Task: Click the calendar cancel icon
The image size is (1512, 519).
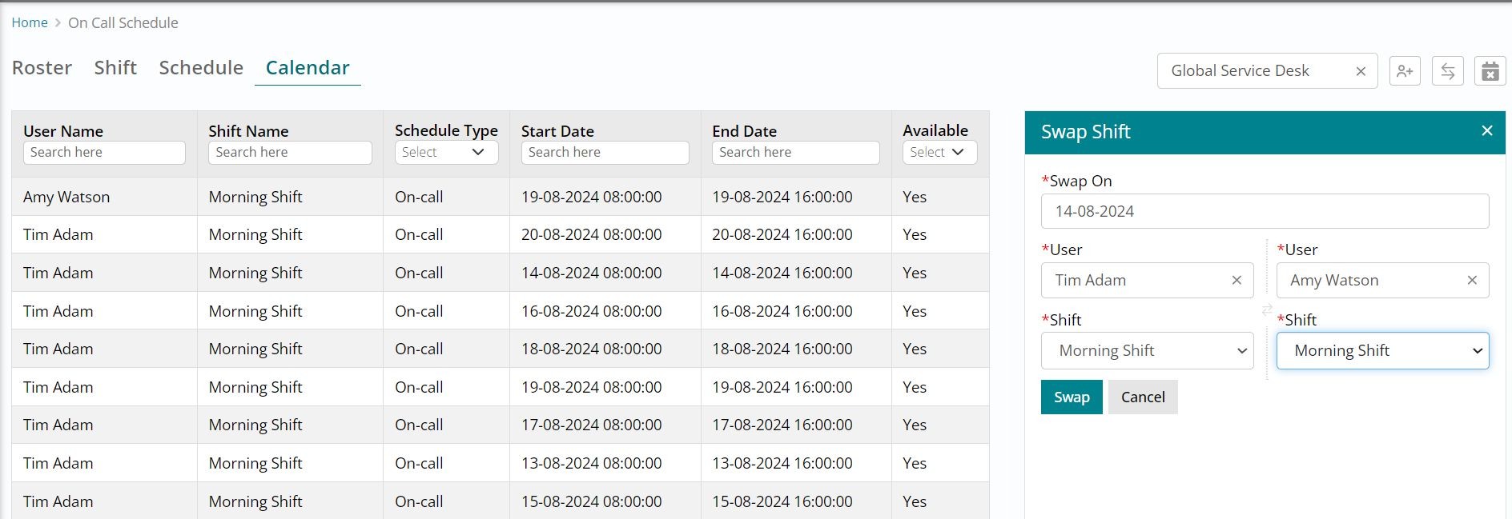Action: 1490,71
